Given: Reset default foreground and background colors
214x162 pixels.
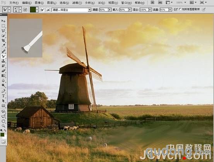Looking at the screenshot, I should [x=2, y=130].
